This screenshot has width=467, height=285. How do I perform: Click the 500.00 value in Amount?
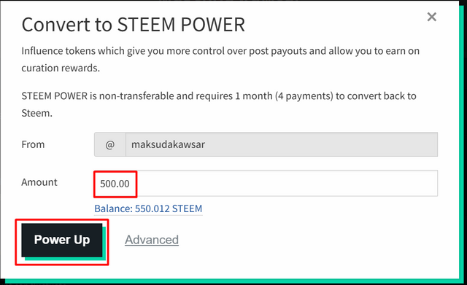(115, 184)
